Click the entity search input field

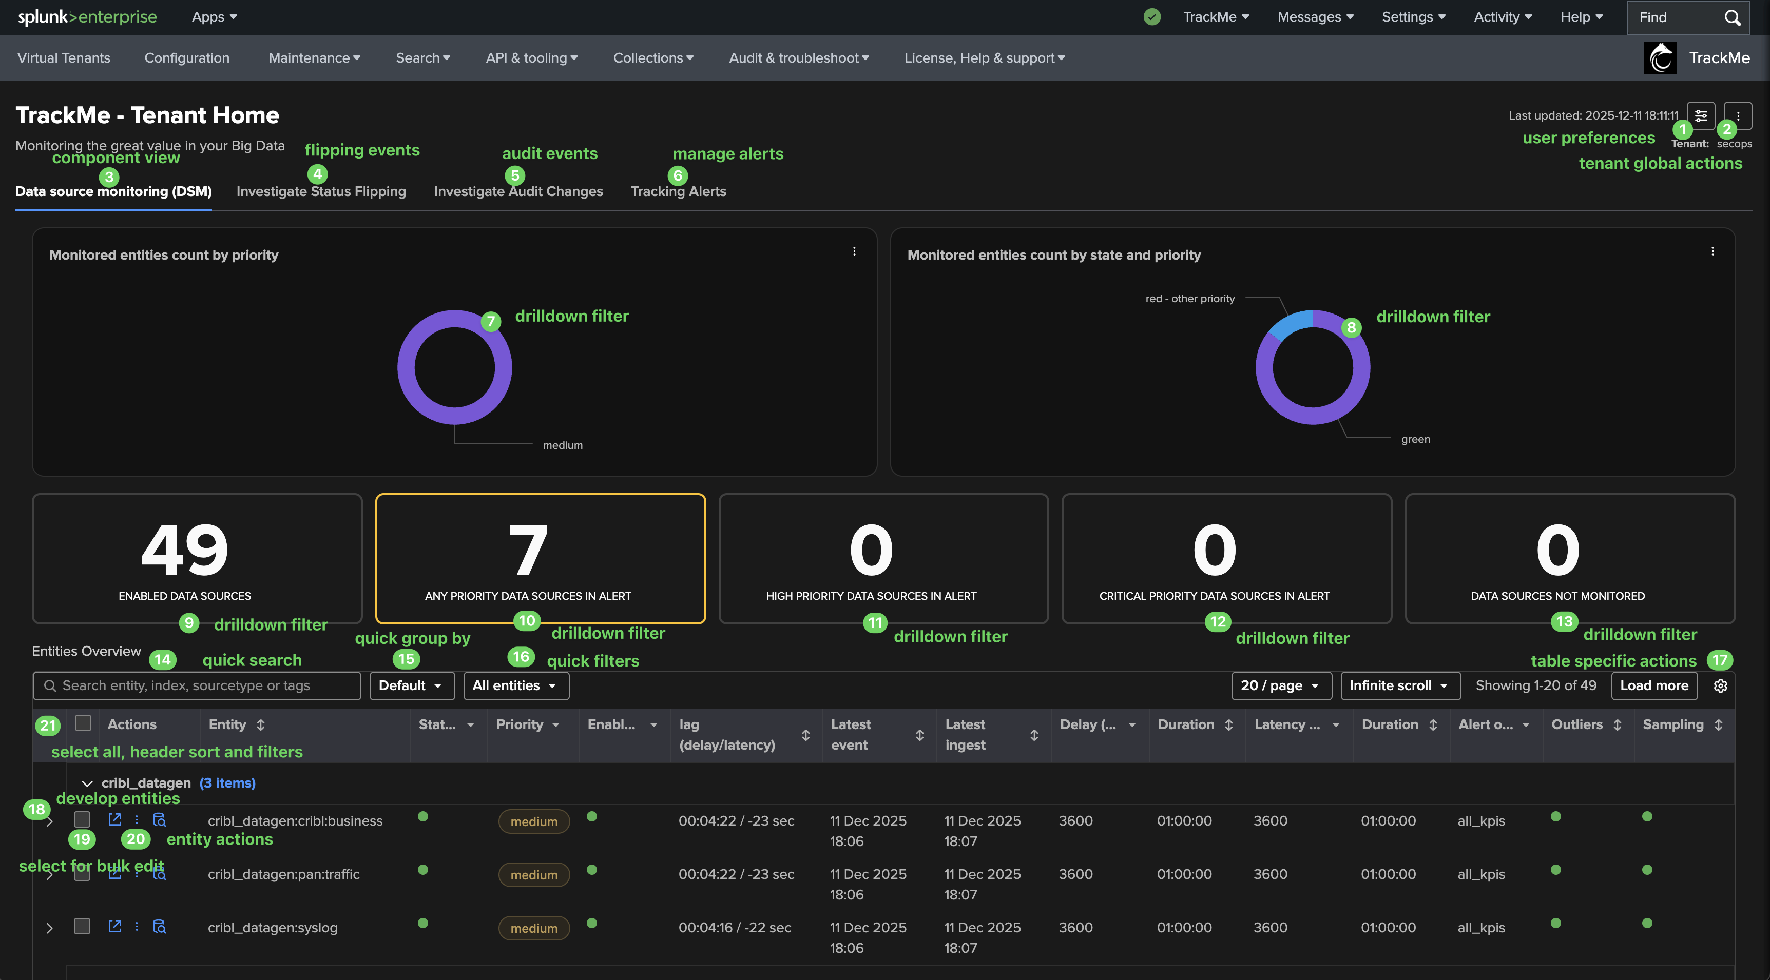[x=197, y=685]
